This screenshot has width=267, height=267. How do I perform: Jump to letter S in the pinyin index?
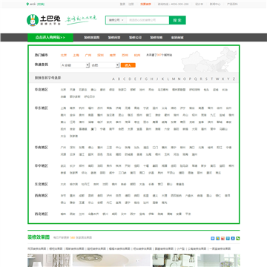click(206, 79)
